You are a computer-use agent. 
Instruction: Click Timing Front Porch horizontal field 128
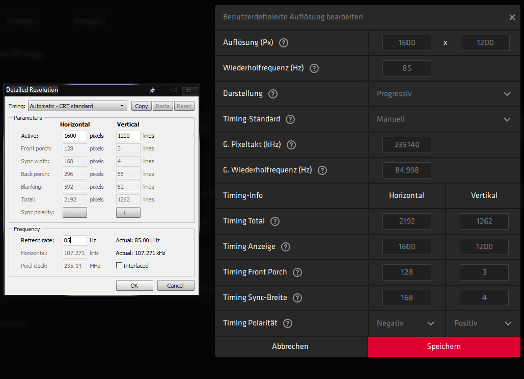point(407,272)
